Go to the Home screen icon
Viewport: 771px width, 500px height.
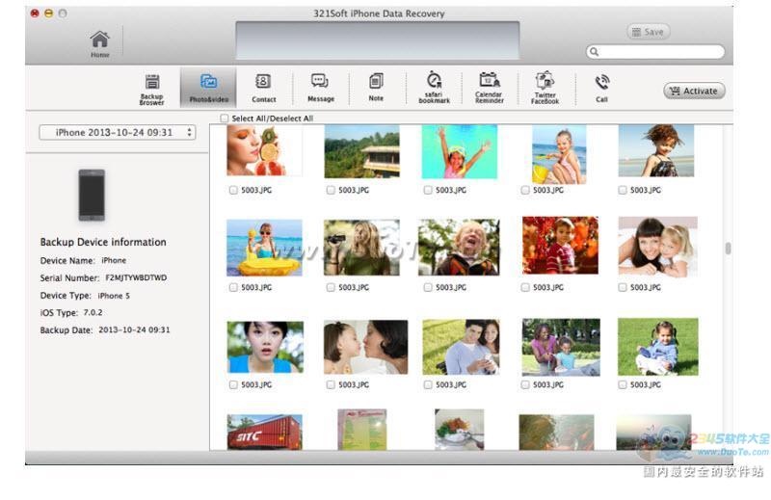[x=100, y=43]
